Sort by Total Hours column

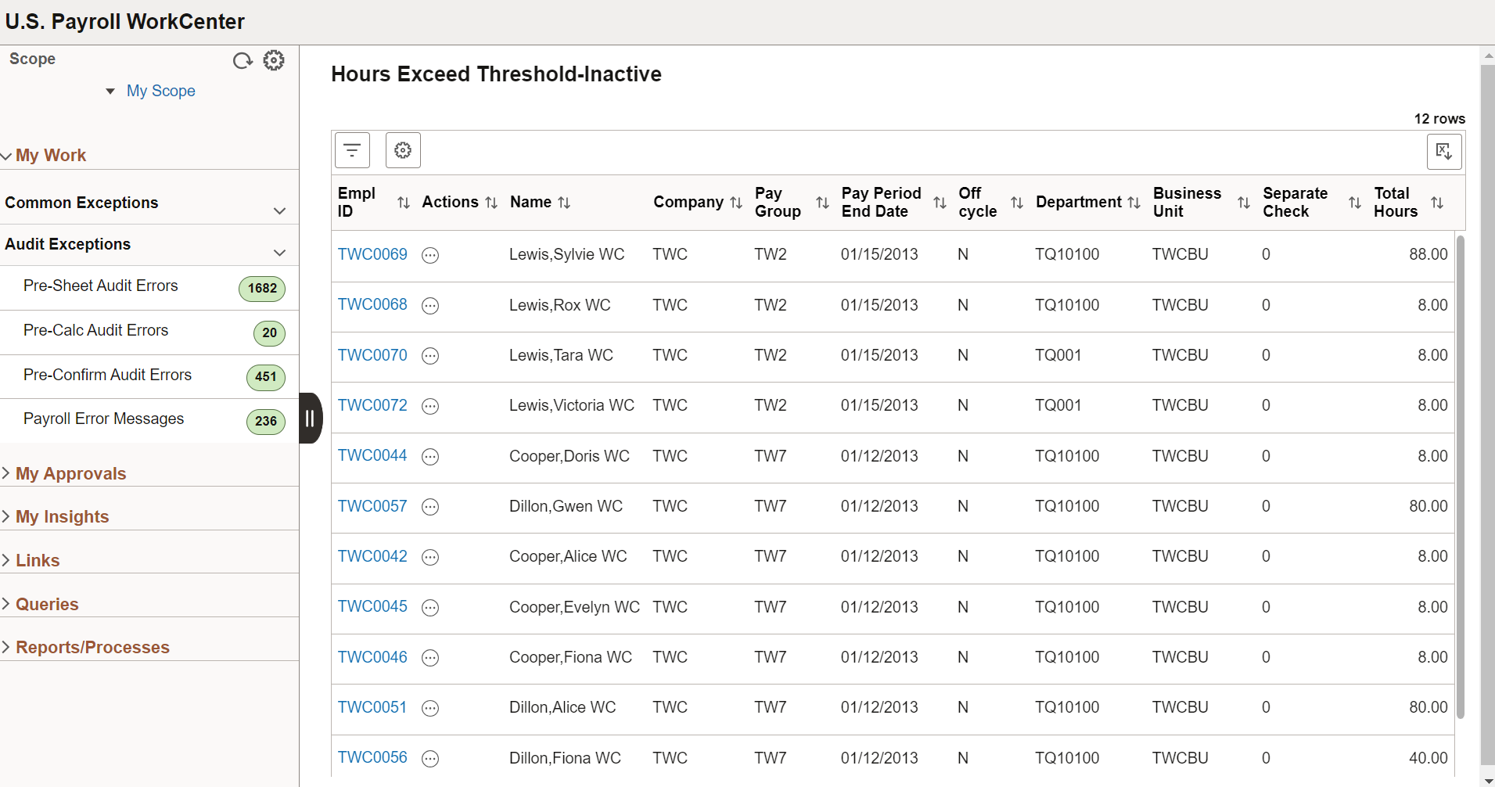coord(1437,203)
